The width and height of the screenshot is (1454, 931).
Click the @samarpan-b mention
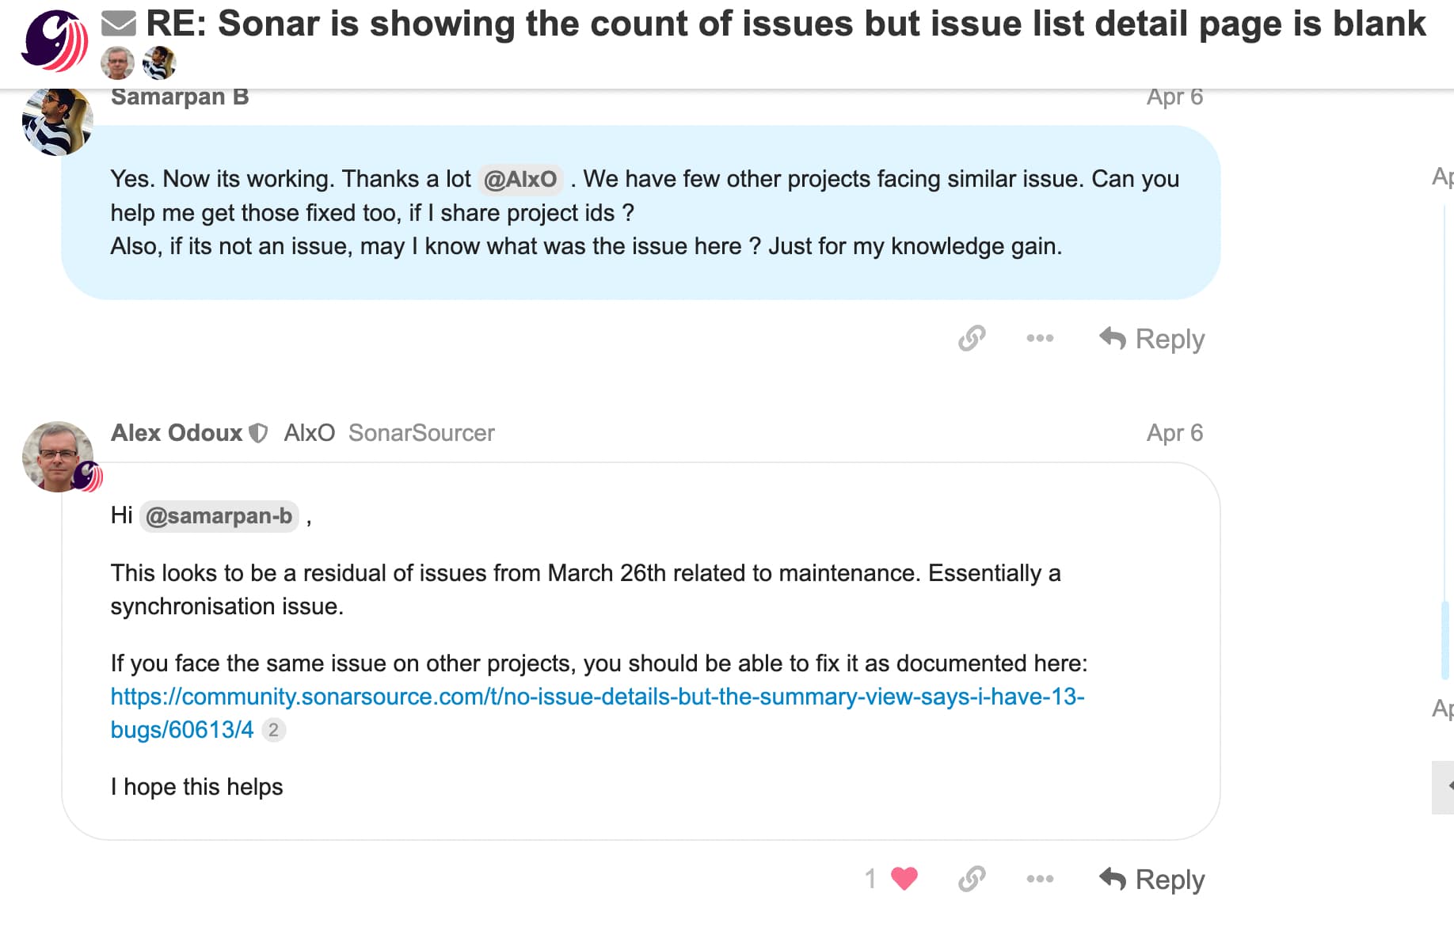(x=219, y=516)
